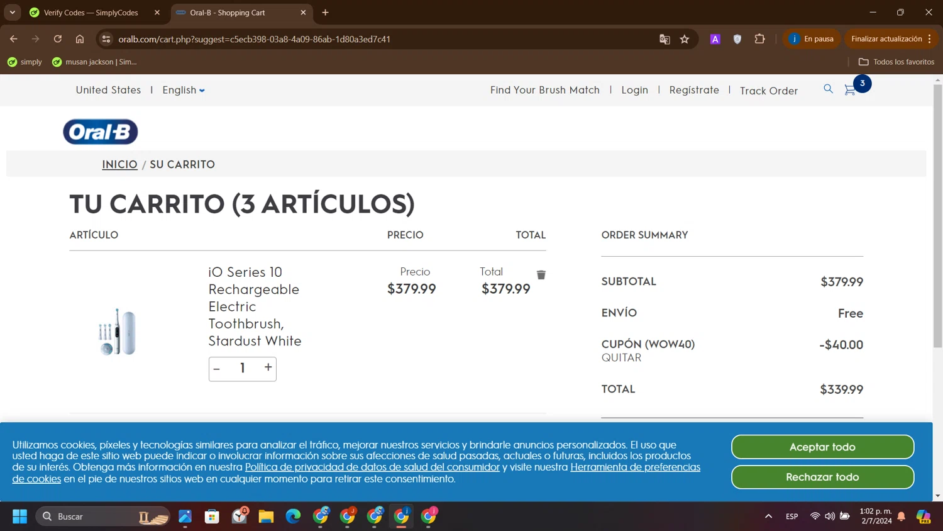Go back to the previous page
The image size is (943, 531).
[14, 39]
